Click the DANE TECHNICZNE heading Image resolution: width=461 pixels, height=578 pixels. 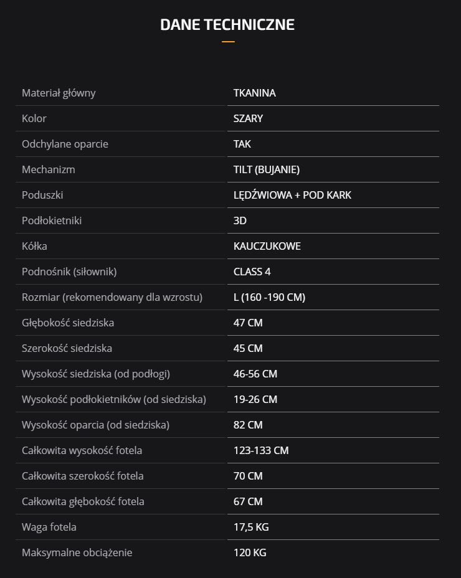point(227,25)
